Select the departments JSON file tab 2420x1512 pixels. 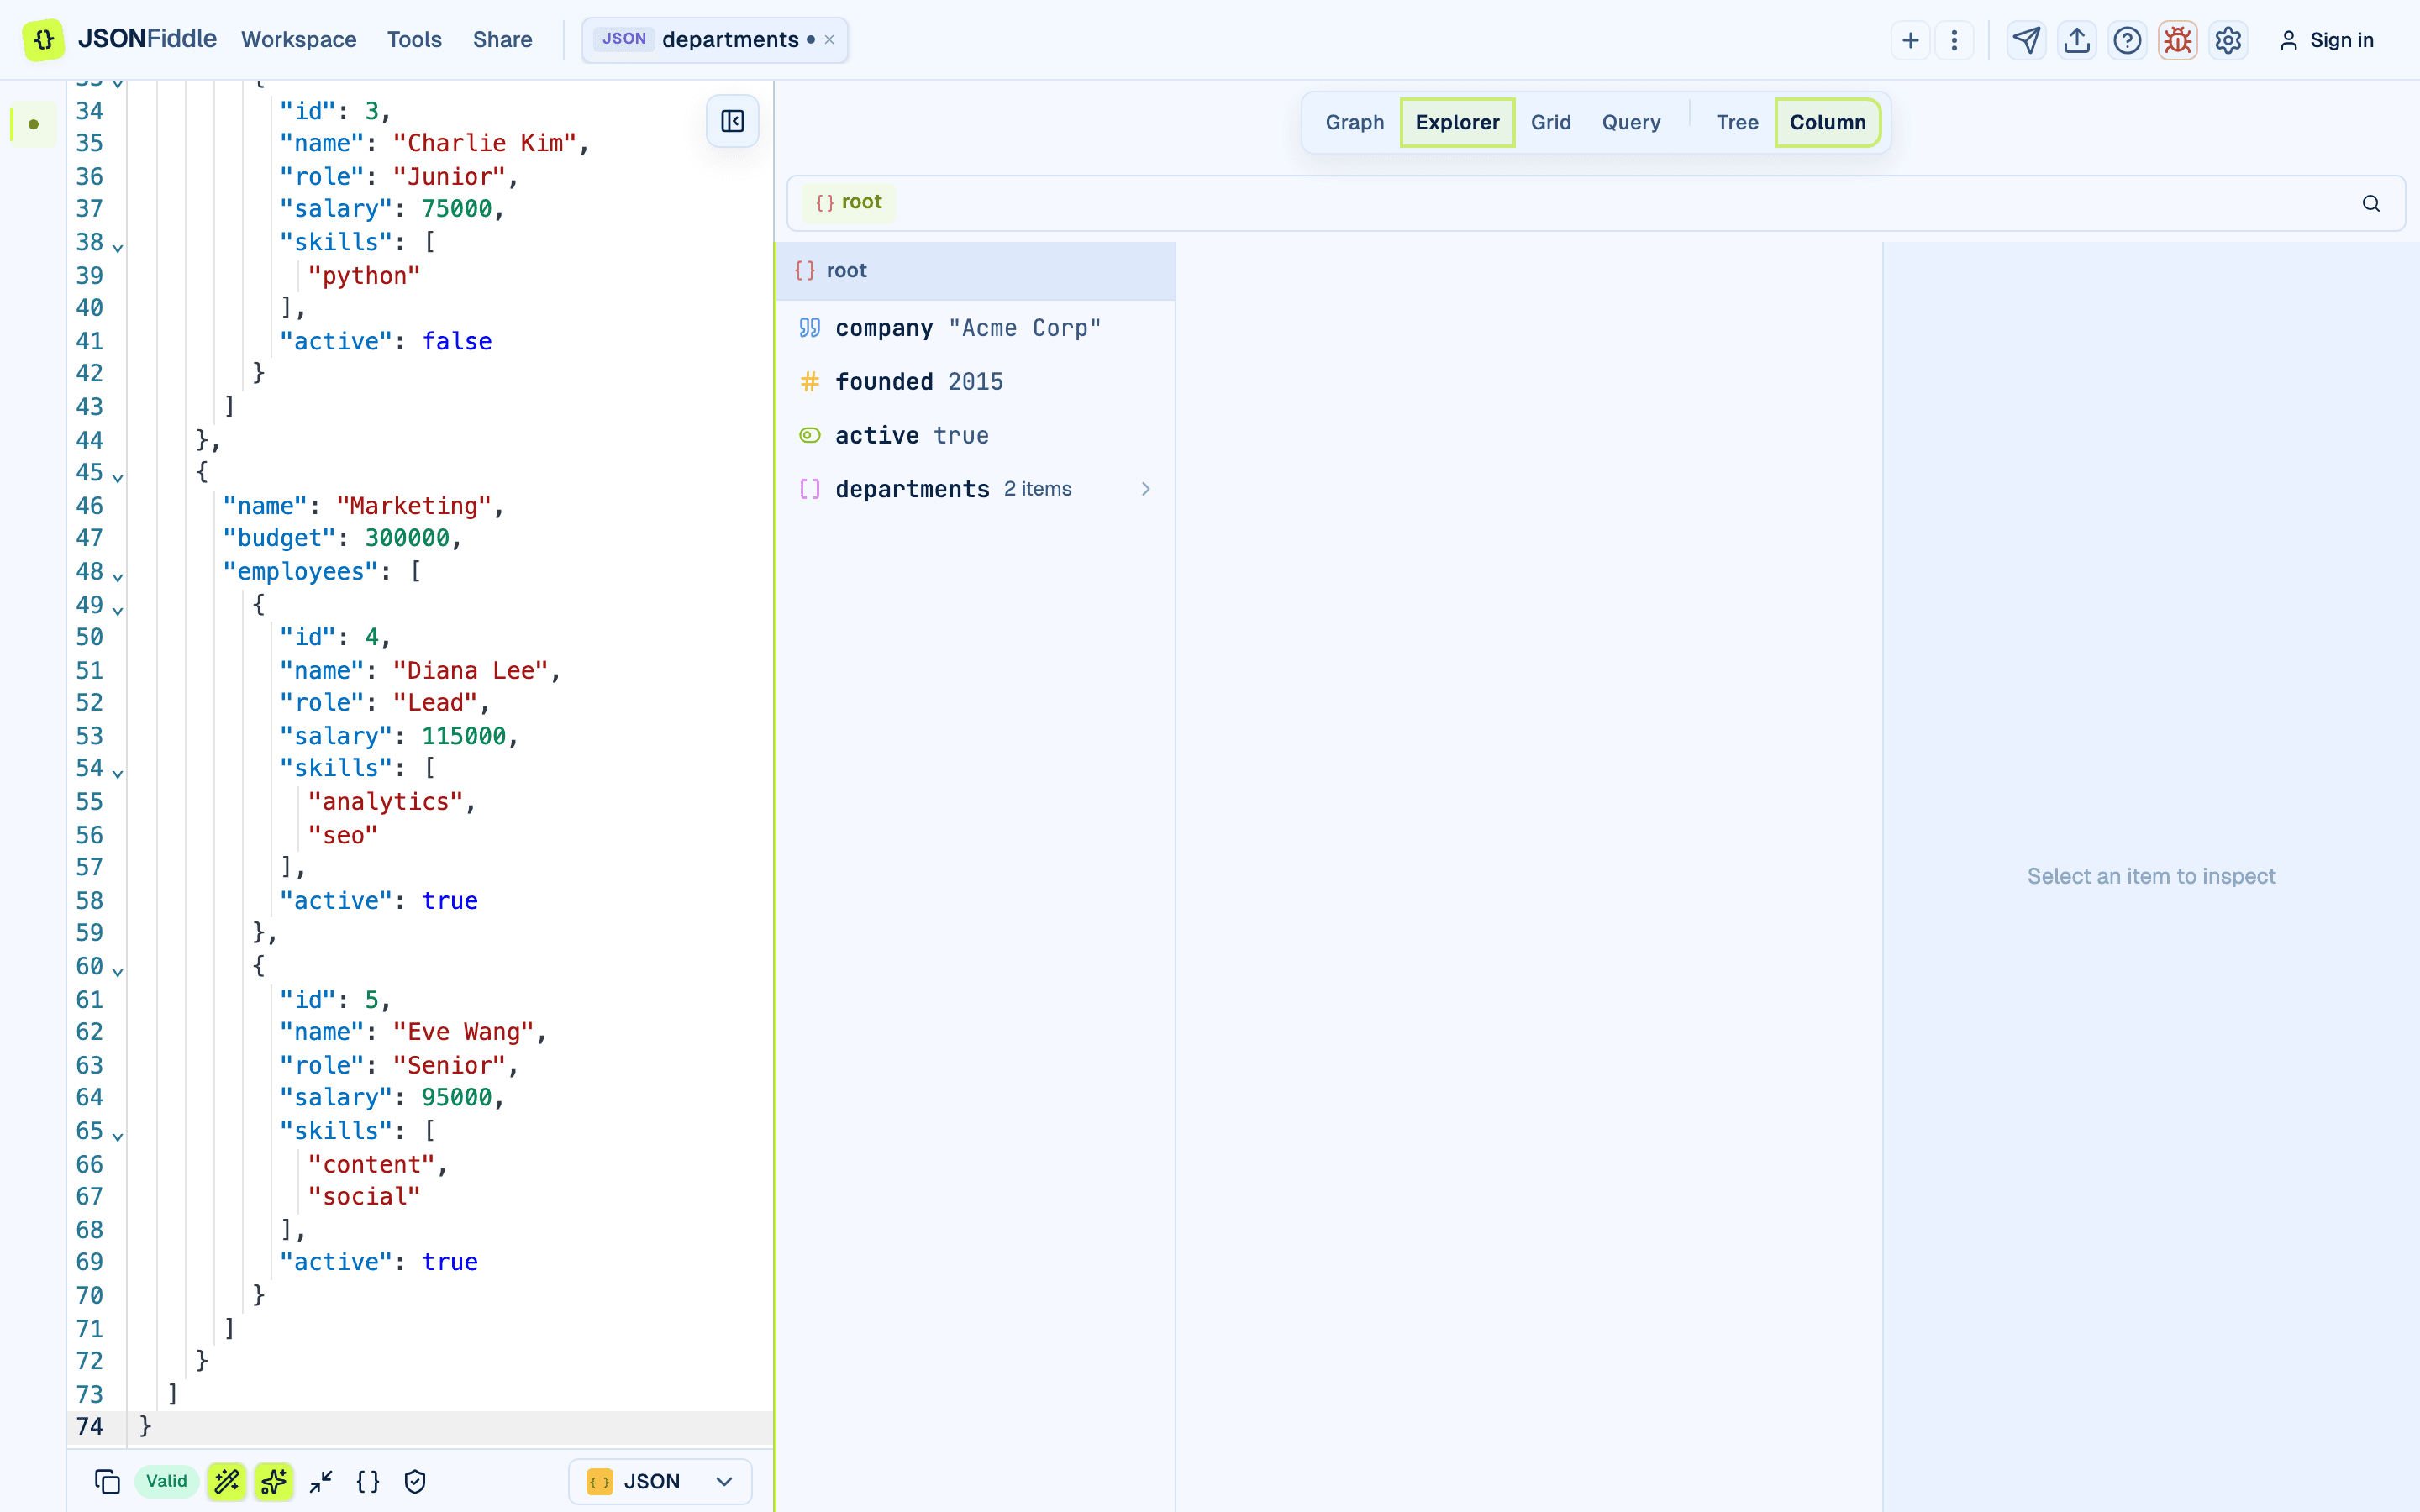coord(715,40)
